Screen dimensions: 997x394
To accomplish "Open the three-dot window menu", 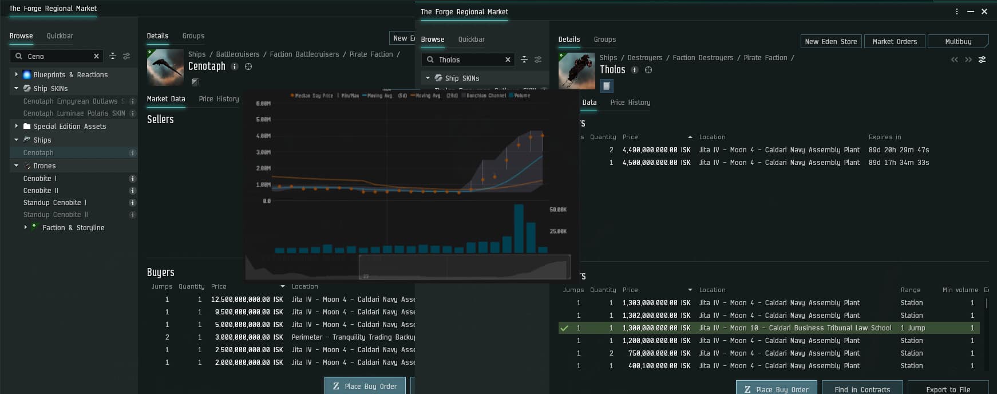I will pyautogui.click(x=957, y=11).
